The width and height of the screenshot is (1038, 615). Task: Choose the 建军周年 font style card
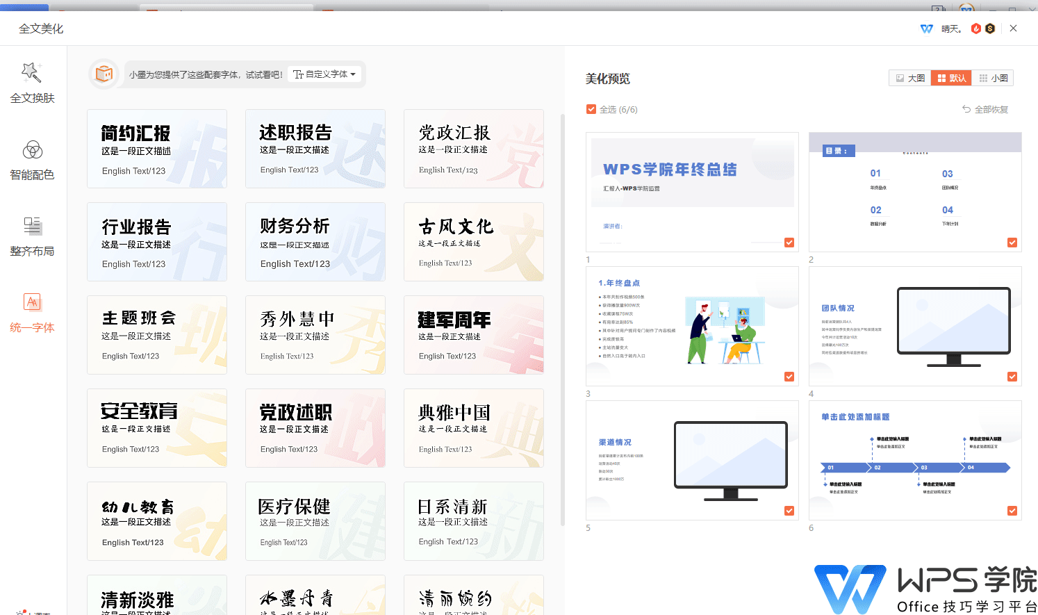(474, 335)
